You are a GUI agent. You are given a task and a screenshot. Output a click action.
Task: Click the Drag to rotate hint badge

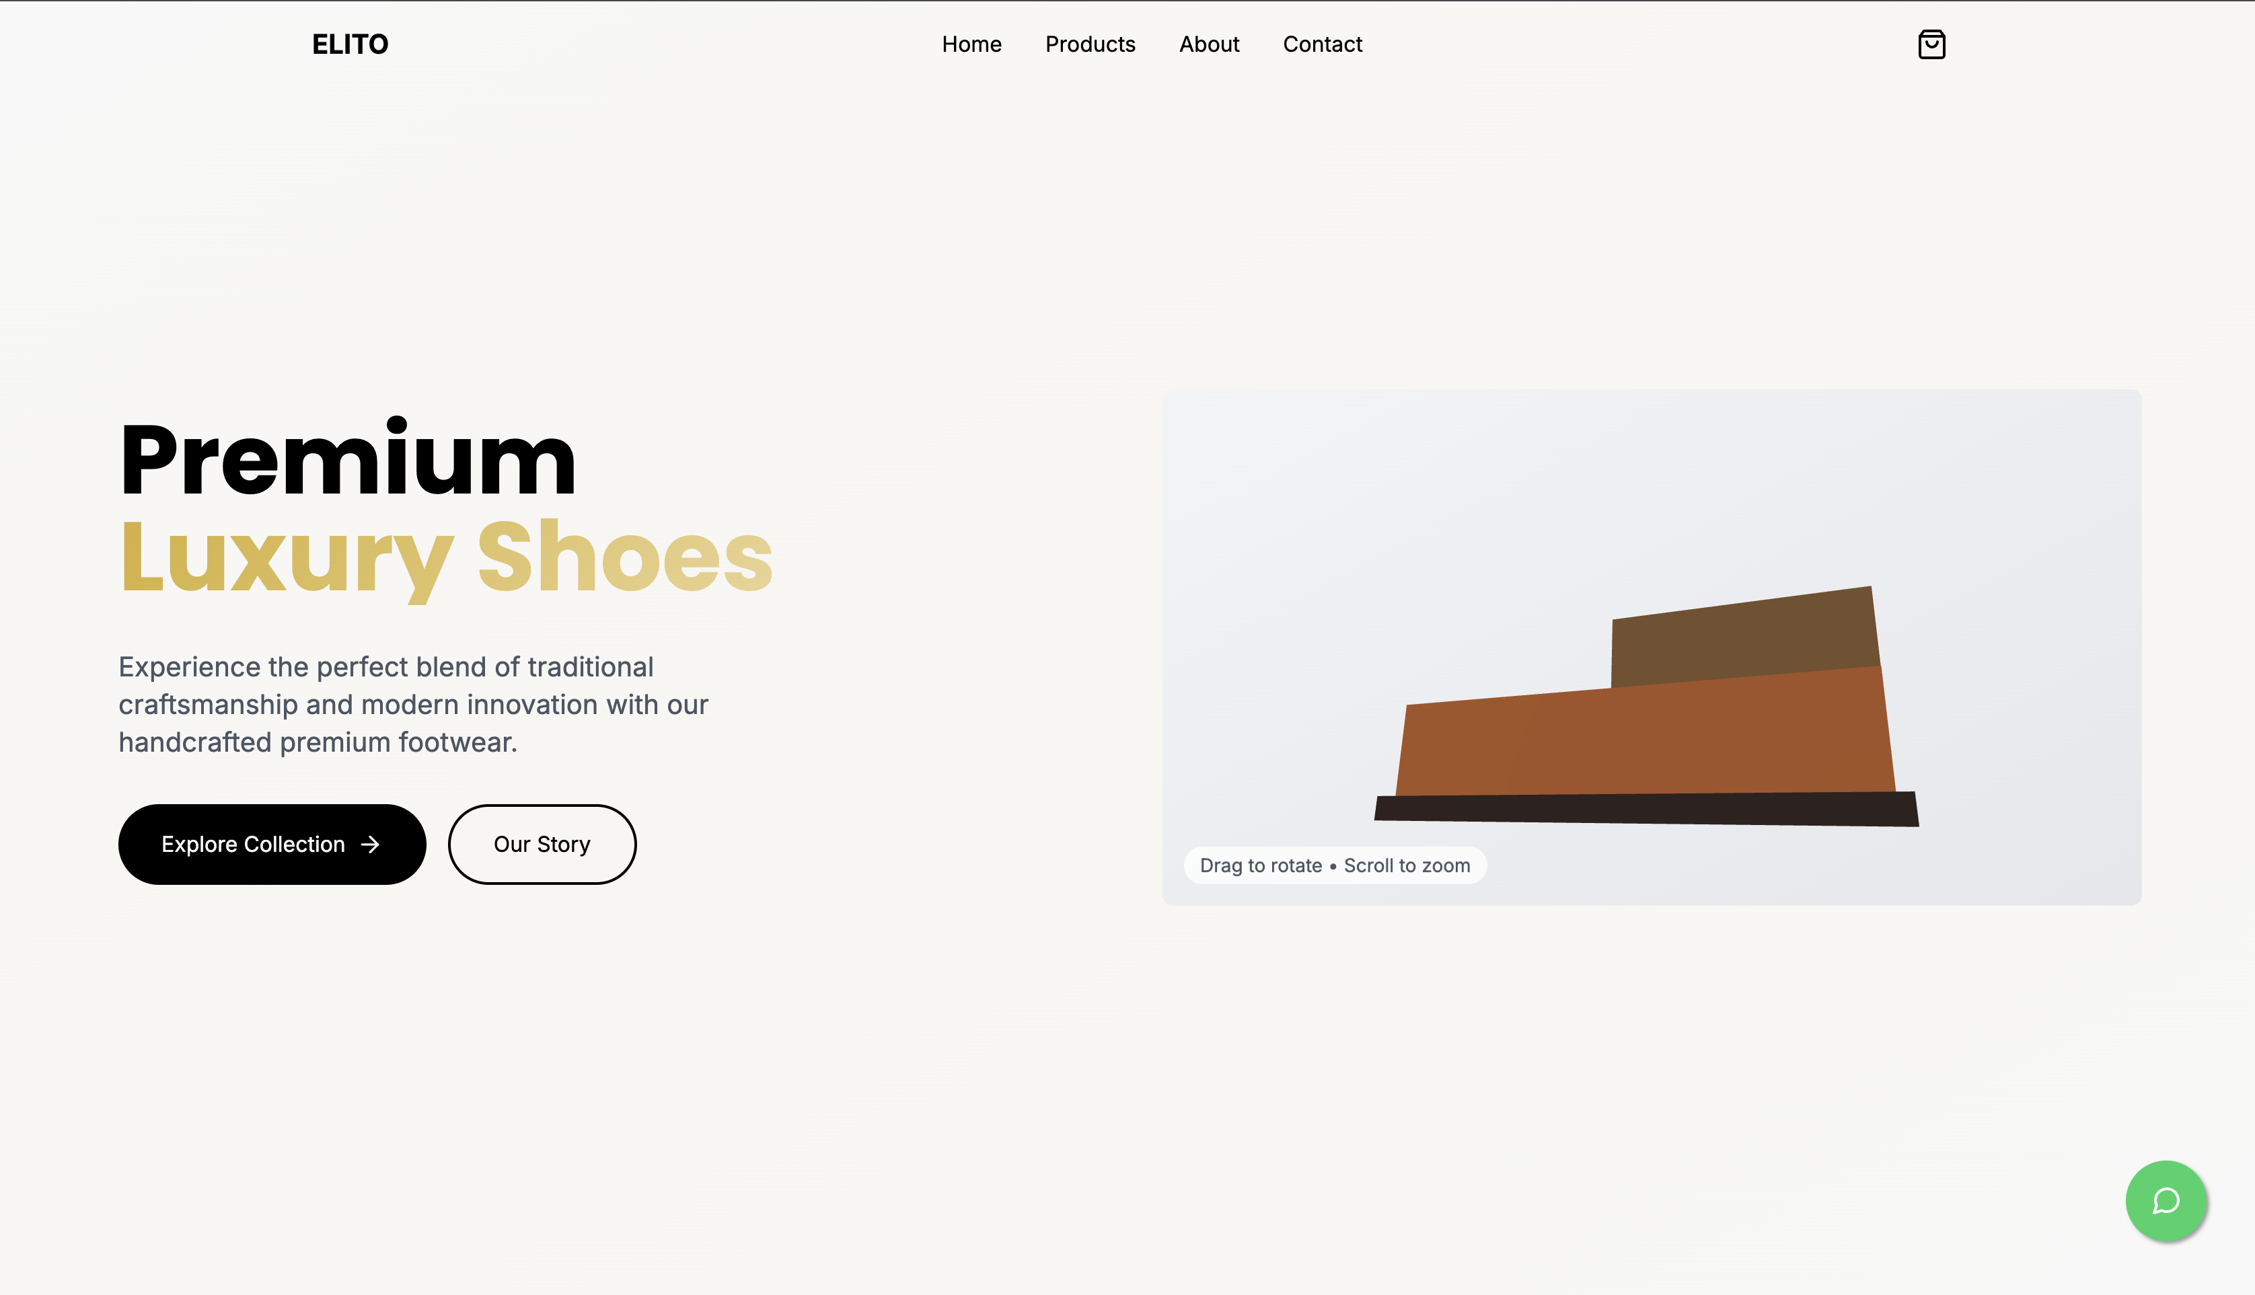tap(1335, 865)
